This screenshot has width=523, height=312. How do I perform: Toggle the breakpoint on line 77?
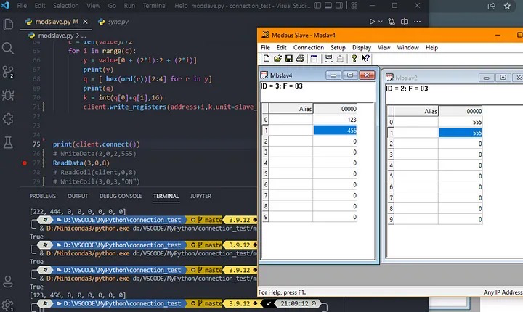click(25, 163)
